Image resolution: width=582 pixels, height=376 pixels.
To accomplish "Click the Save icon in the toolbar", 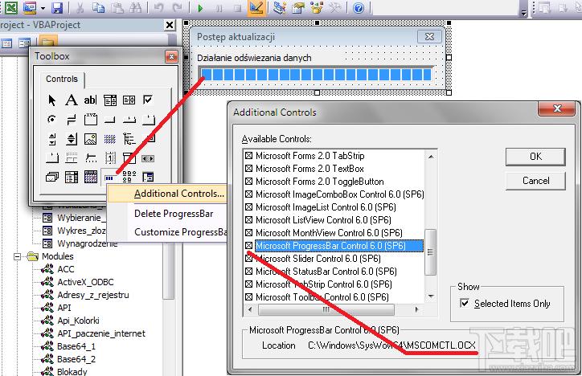I will pos(57,9).
